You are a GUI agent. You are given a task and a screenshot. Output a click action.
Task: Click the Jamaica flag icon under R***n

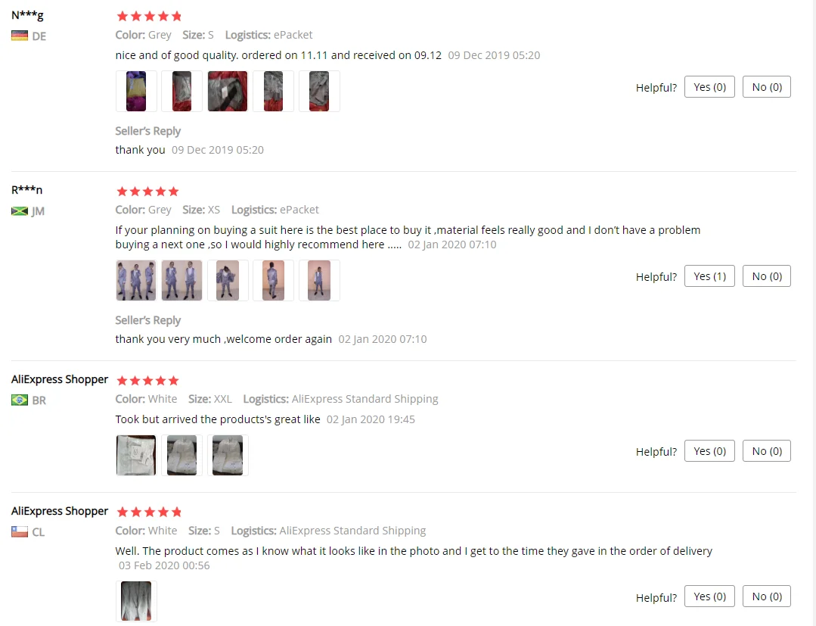pos(19,211)
